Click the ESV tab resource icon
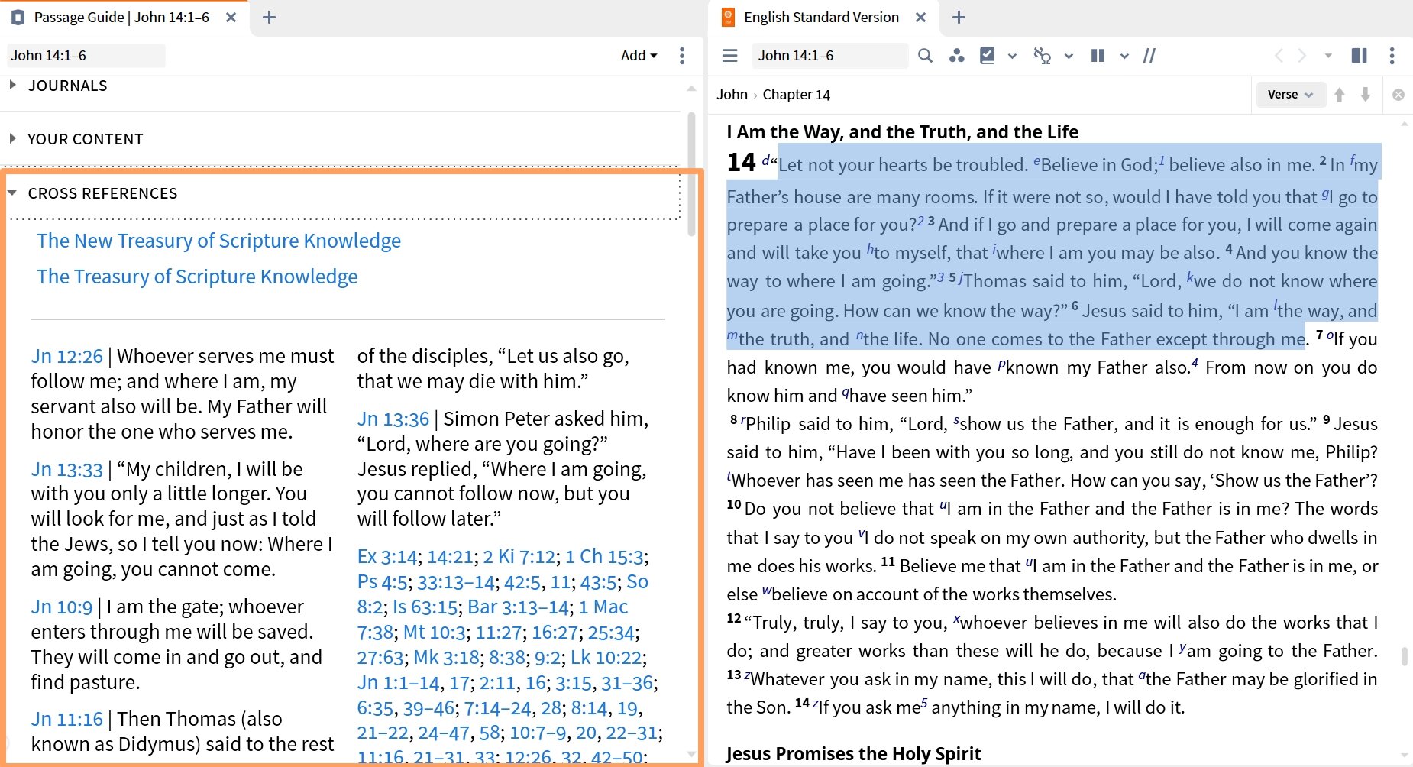Image resolution: width=1413 pixels, height=767 pixels. [728, 17]
